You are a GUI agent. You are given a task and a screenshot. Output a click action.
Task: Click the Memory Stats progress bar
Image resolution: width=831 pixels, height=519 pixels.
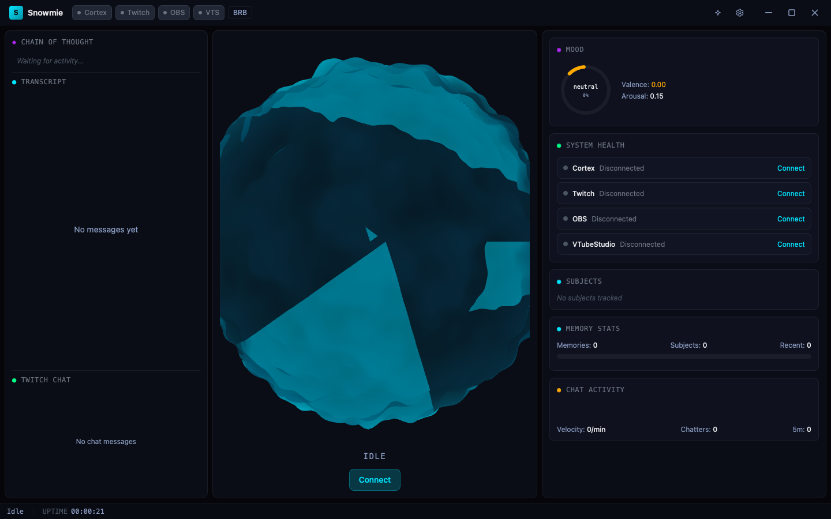[x=684, y=356]
